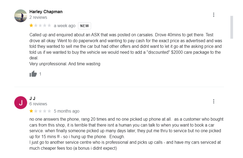The width and height of the screenshot is (243, 158).
Task: Click the vertical scrollbar thumb
Action: click(232, 27)
